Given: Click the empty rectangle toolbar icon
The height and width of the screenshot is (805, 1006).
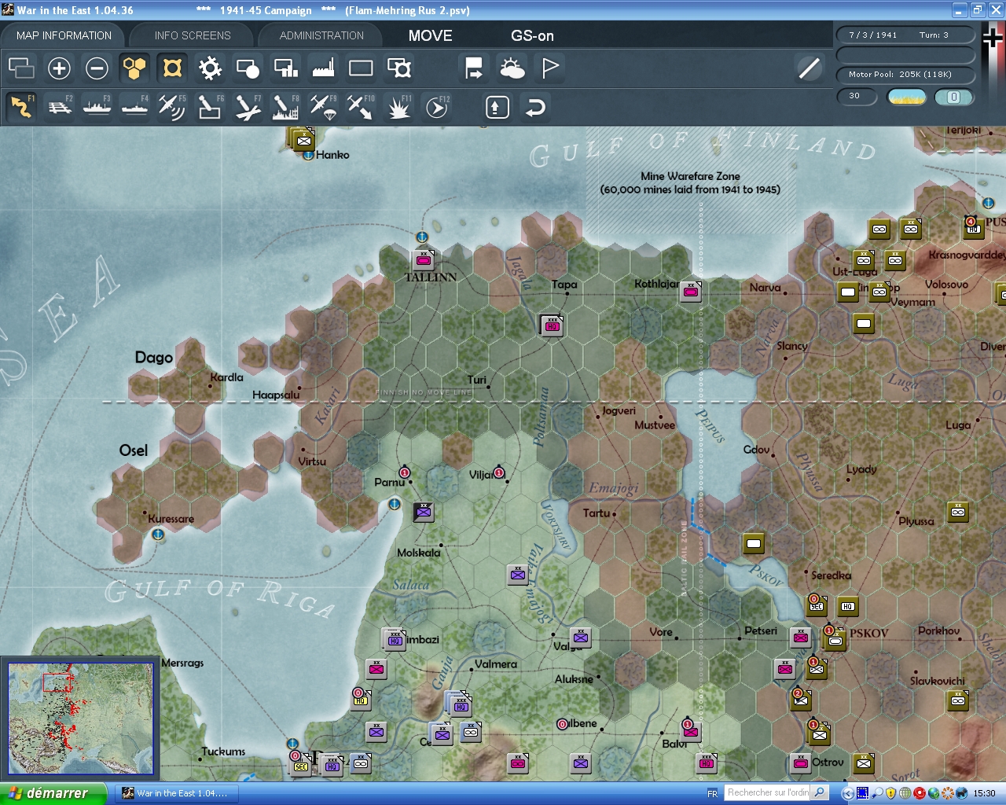Looking at the screenshot, I should 361,68.
